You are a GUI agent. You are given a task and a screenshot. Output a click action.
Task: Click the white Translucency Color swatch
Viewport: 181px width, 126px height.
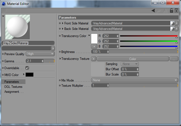click(94, 39)
